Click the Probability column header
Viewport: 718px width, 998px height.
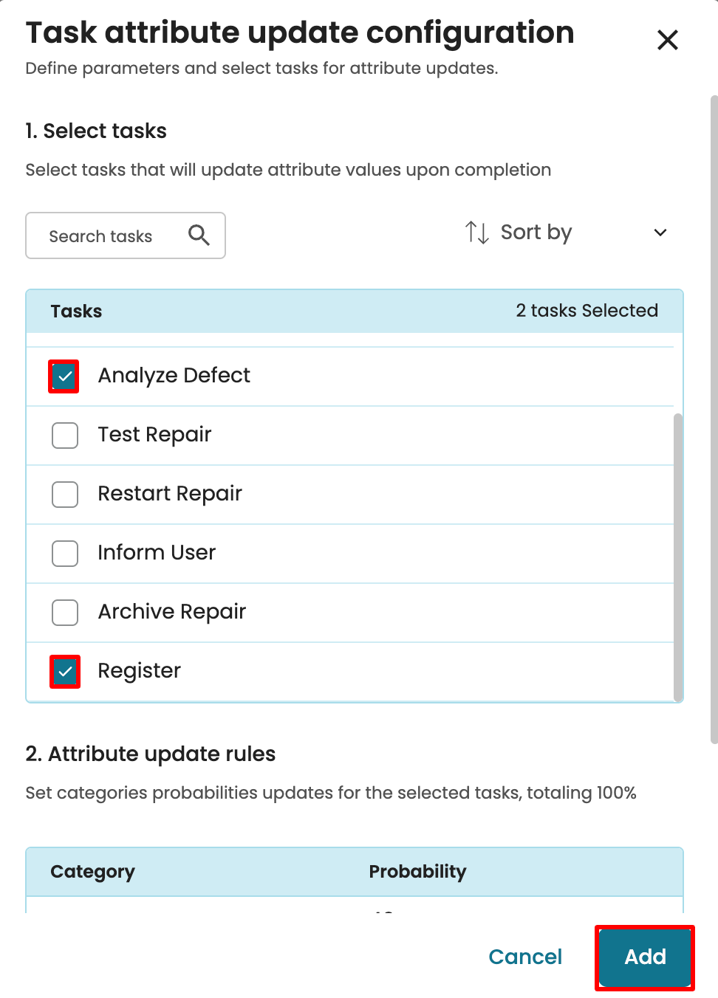point(417,872)
